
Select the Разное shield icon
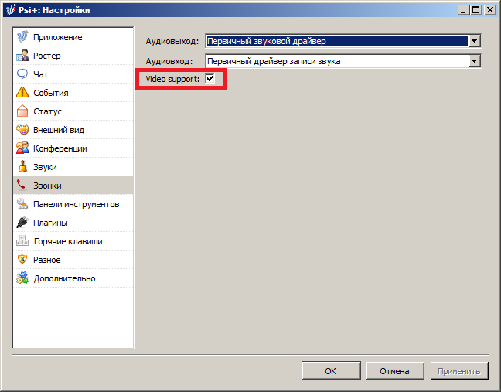[x=22, y=260]
